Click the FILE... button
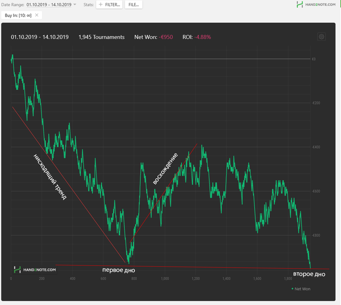 point(133,4)
